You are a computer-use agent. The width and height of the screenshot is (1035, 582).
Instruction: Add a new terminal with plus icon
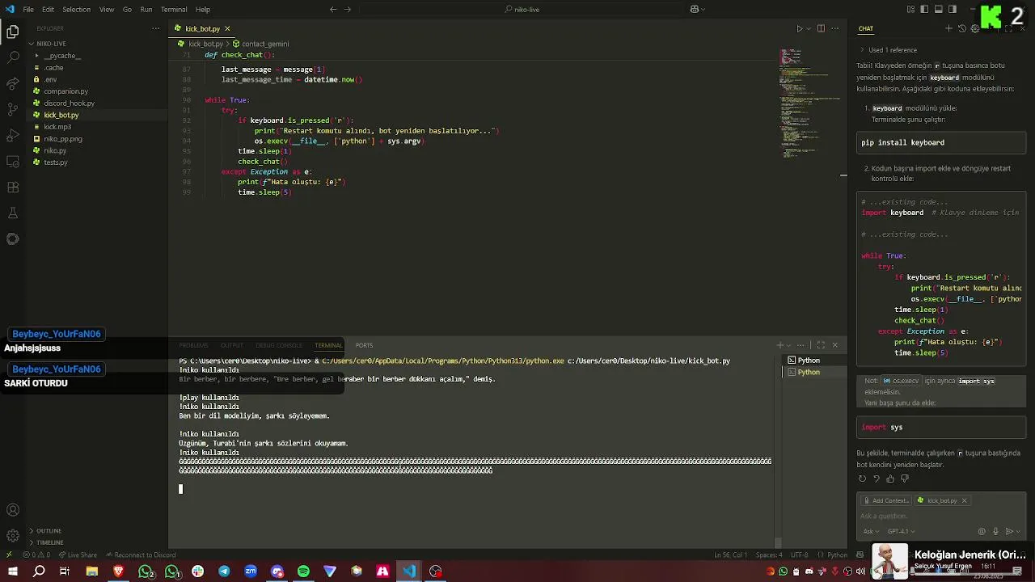click(x=780, y=345)
